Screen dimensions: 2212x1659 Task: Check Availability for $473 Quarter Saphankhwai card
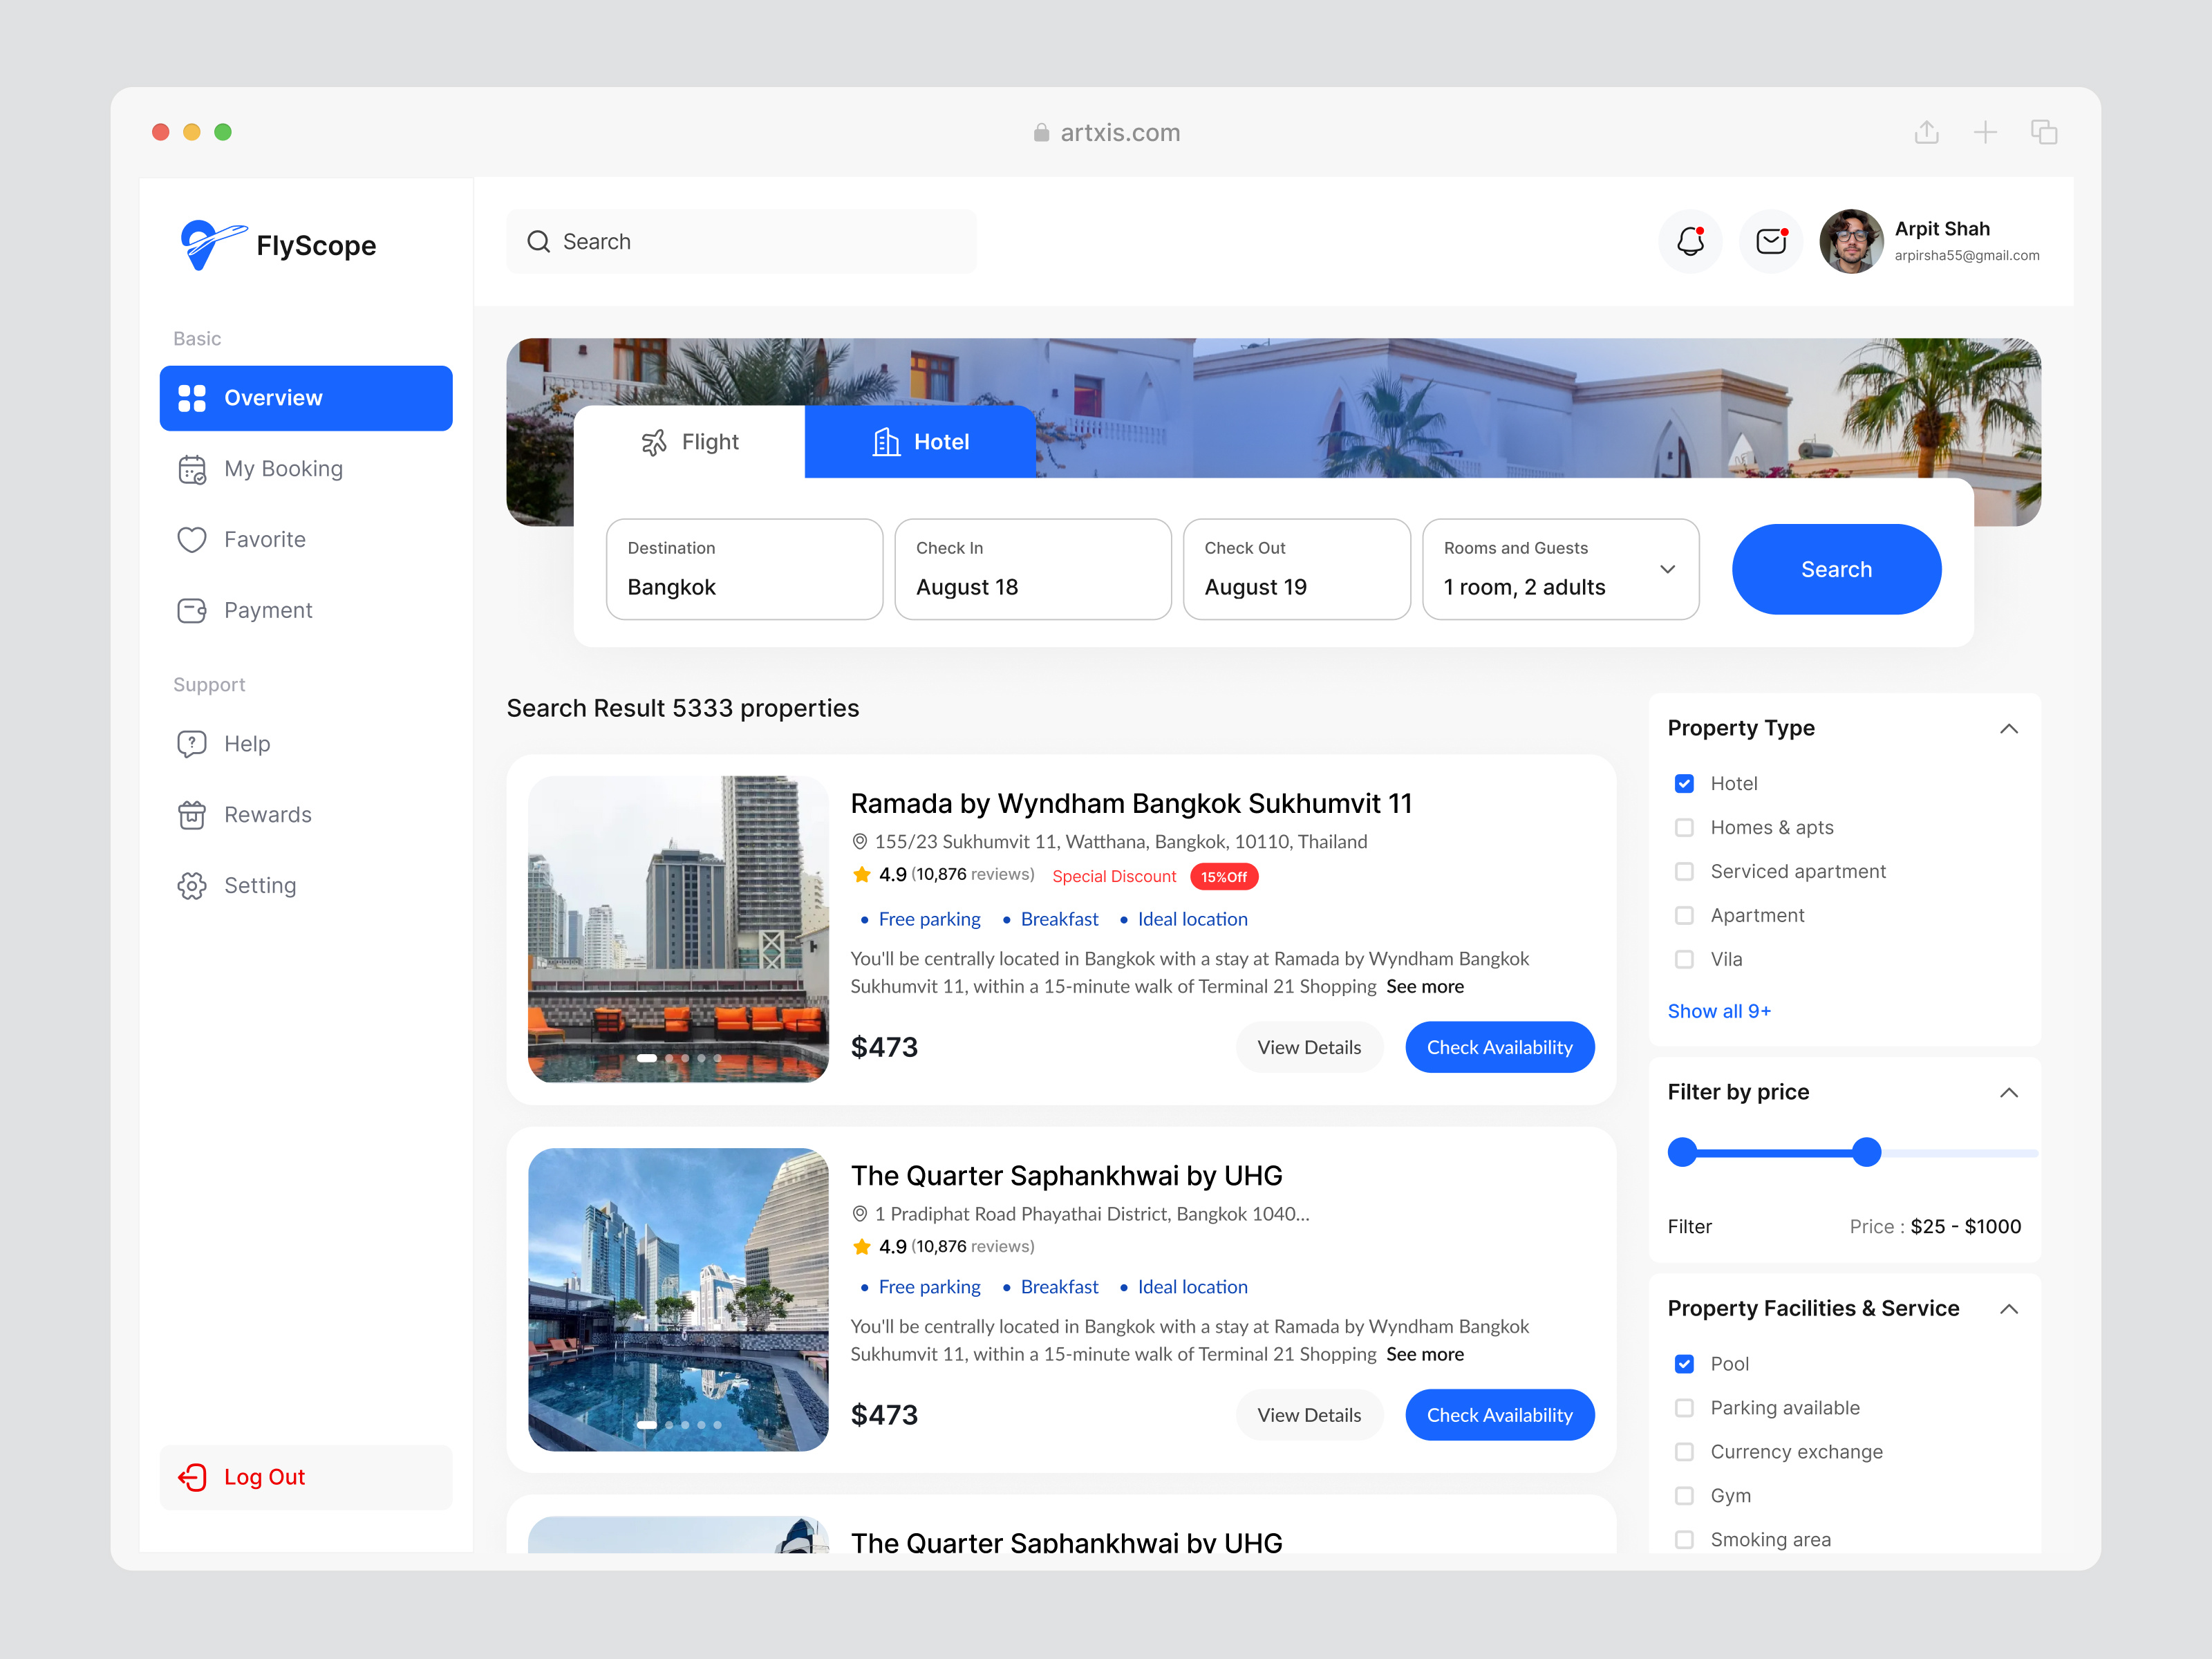[1499, 1415]
